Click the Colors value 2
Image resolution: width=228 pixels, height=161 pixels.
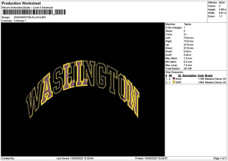[x=220, y=6]
